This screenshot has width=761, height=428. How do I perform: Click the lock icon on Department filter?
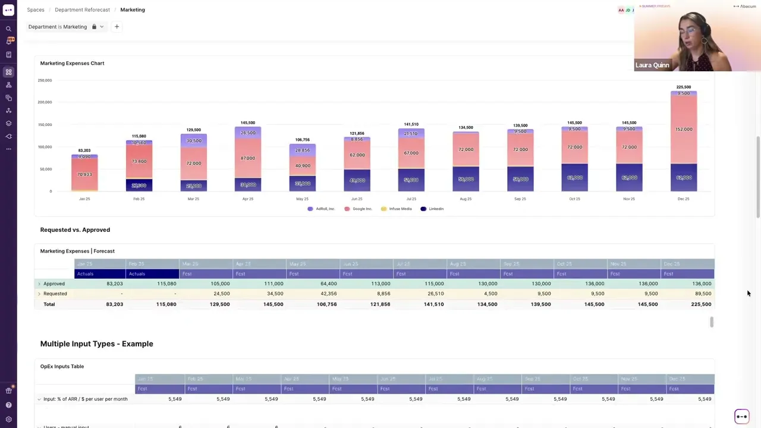(x=94, y=27)
